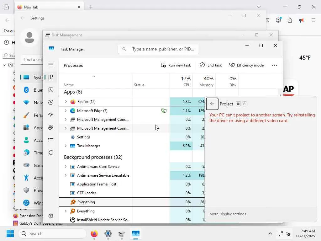Open a new Firefox tab
This screenshot has height=241, width=321.
91,7
